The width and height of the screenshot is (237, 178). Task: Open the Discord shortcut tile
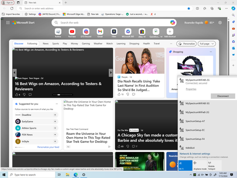pyautogui.click(x=86, y=32)
